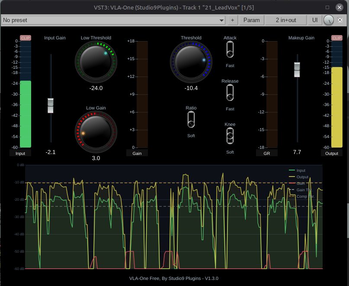Click the Makeup Gain value 7.7
Screen dimensions: 349x286
pos(297,152)
